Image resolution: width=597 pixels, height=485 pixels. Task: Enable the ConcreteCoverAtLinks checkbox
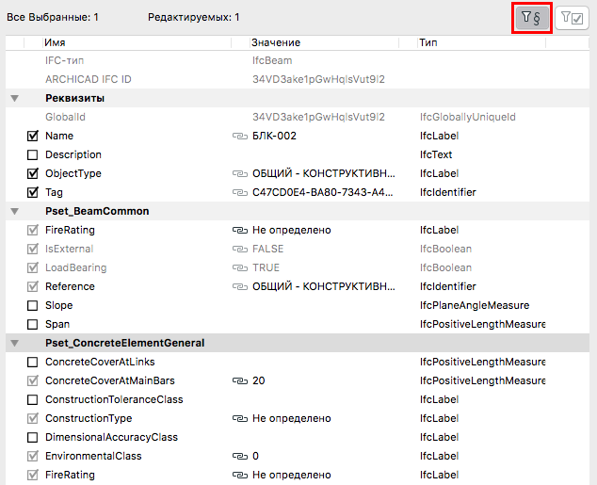(33, 362)
